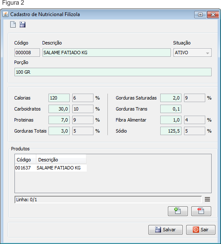The image size is (221, 244).
Task: Click the new record blank page icon
Action: click(13, 25)
